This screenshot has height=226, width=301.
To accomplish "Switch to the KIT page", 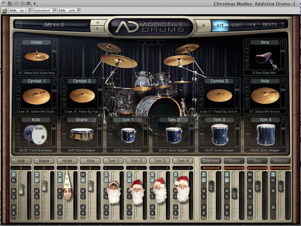I will pos(220,25).
